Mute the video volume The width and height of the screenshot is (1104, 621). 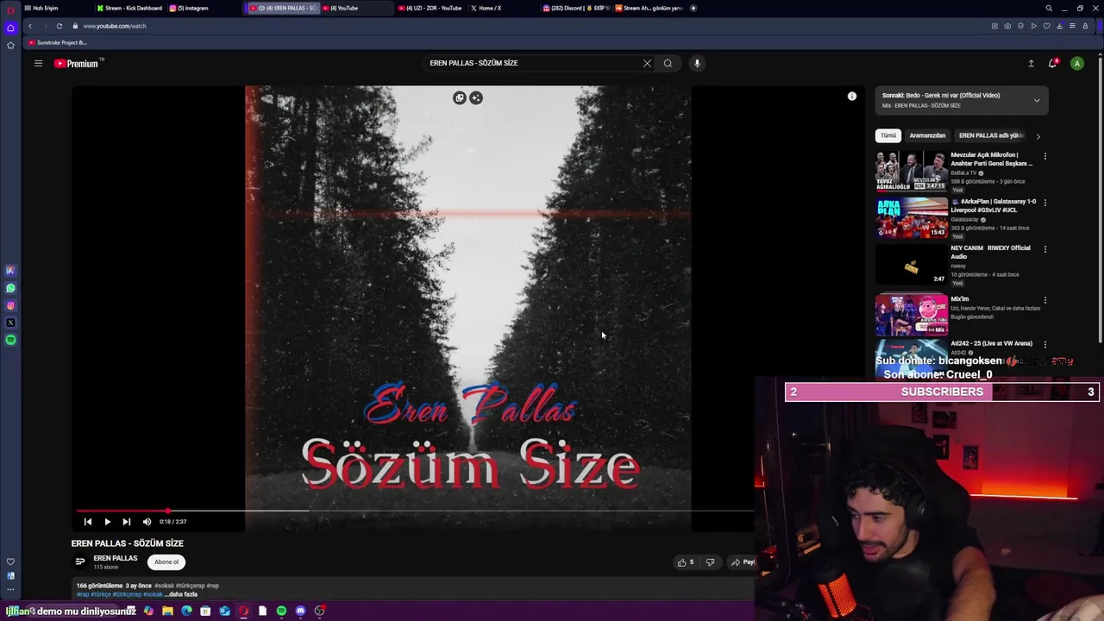tap(147, 522)
